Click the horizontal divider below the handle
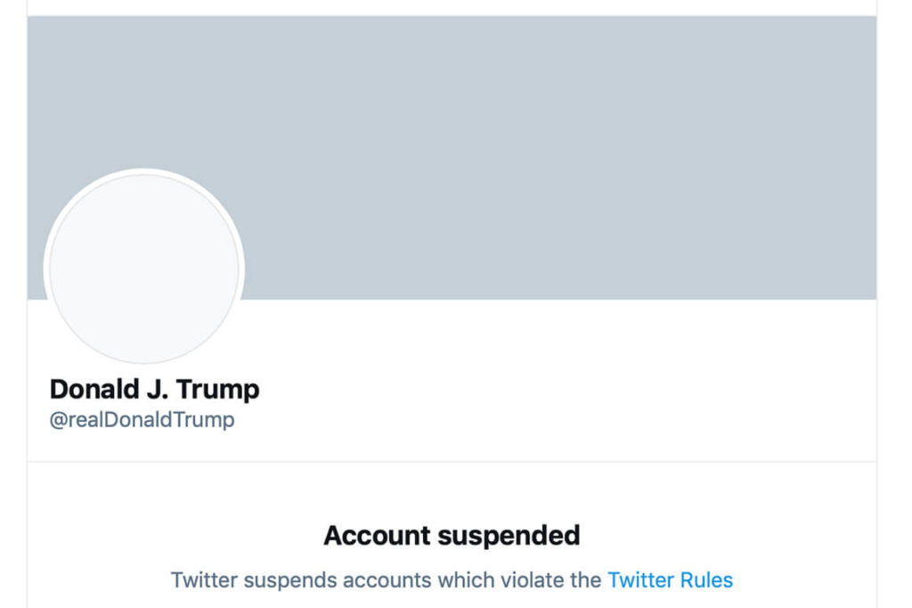The image size is (912, 608). click(x=452, y=462)
